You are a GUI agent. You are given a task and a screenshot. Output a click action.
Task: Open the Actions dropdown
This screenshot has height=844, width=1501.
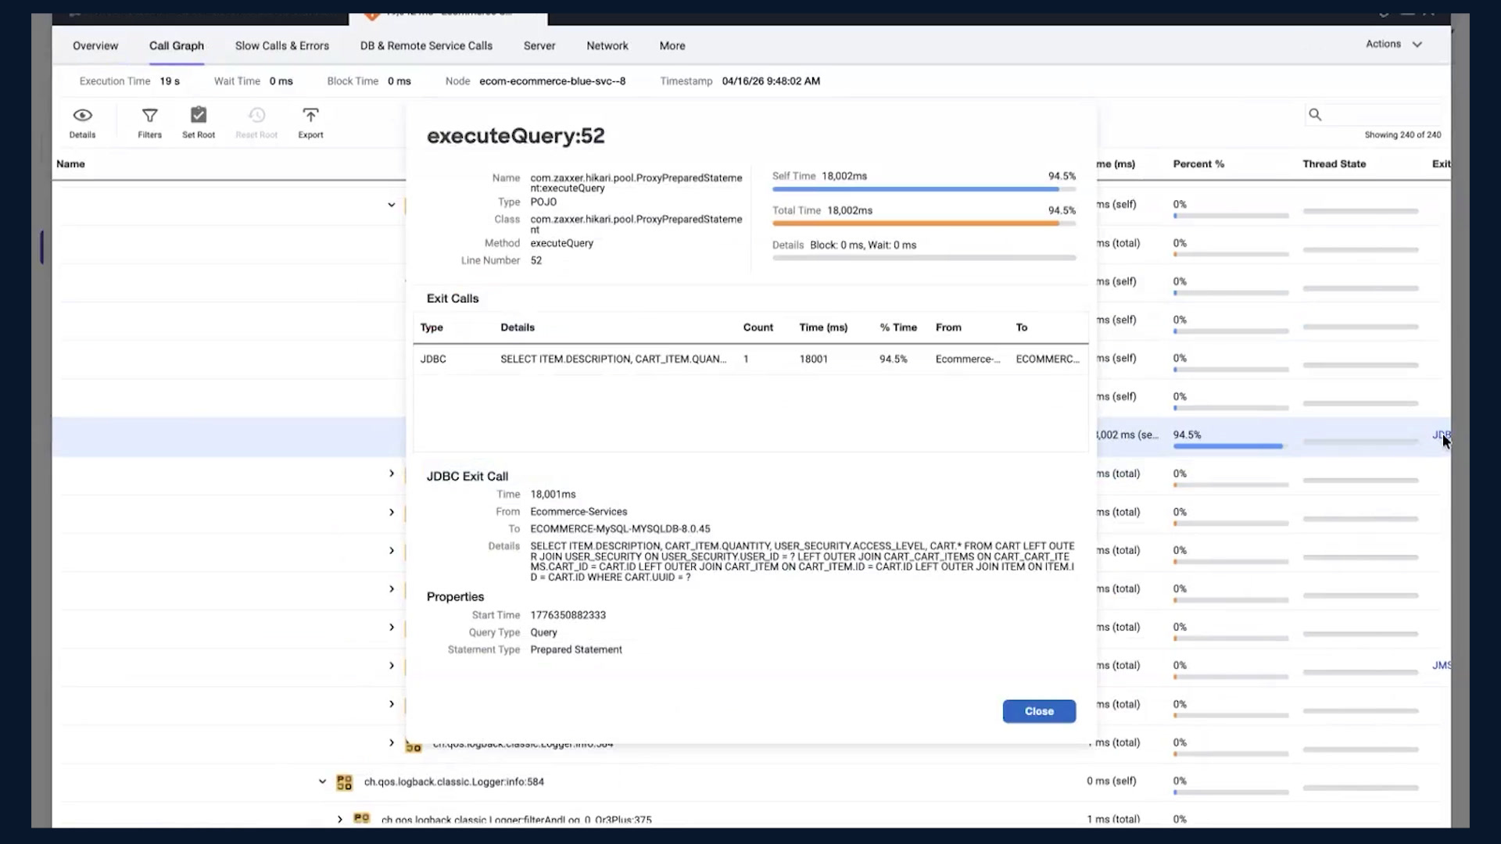1393,45
